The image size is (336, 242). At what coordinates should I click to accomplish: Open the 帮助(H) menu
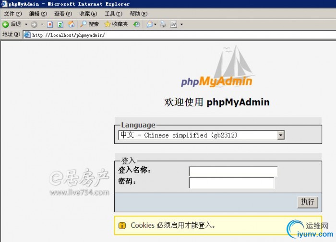coord(138,14)
